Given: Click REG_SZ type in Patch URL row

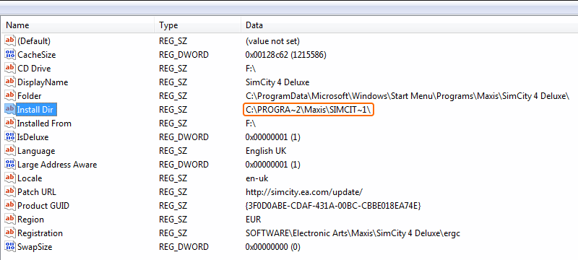Looking at the screenshot, I should [x=173, y=192].
